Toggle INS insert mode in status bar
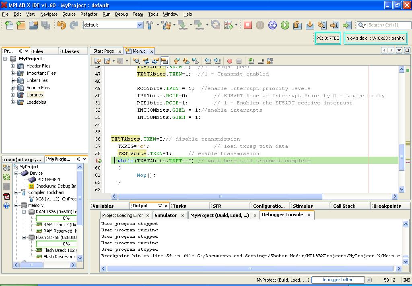 [x=406, y=280]
